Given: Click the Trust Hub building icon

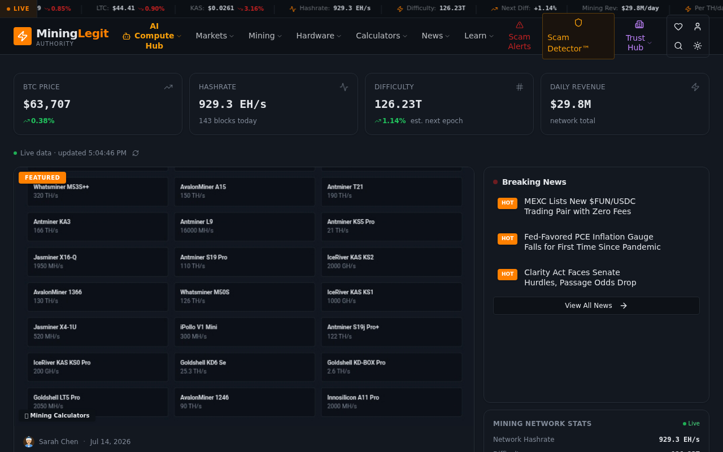Looking at the screenshot, I should tap(639, 24).
